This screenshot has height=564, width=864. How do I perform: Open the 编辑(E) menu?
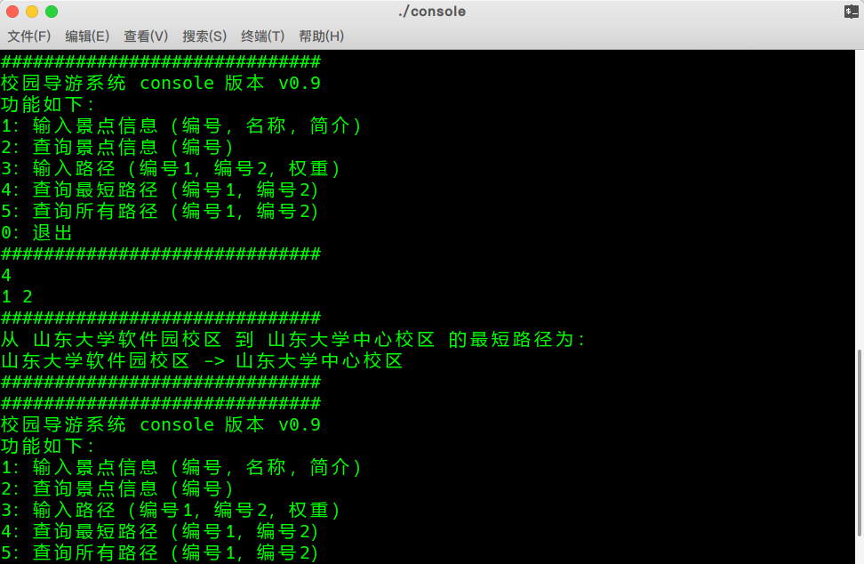(x=87, y=36)
